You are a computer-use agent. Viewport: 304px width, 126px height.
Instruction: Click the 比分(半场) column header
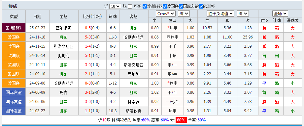[x=92, y=17]
